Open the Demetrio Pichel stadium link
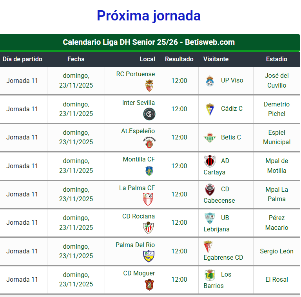Screen dimensions: 301x297 coord(277,109)
